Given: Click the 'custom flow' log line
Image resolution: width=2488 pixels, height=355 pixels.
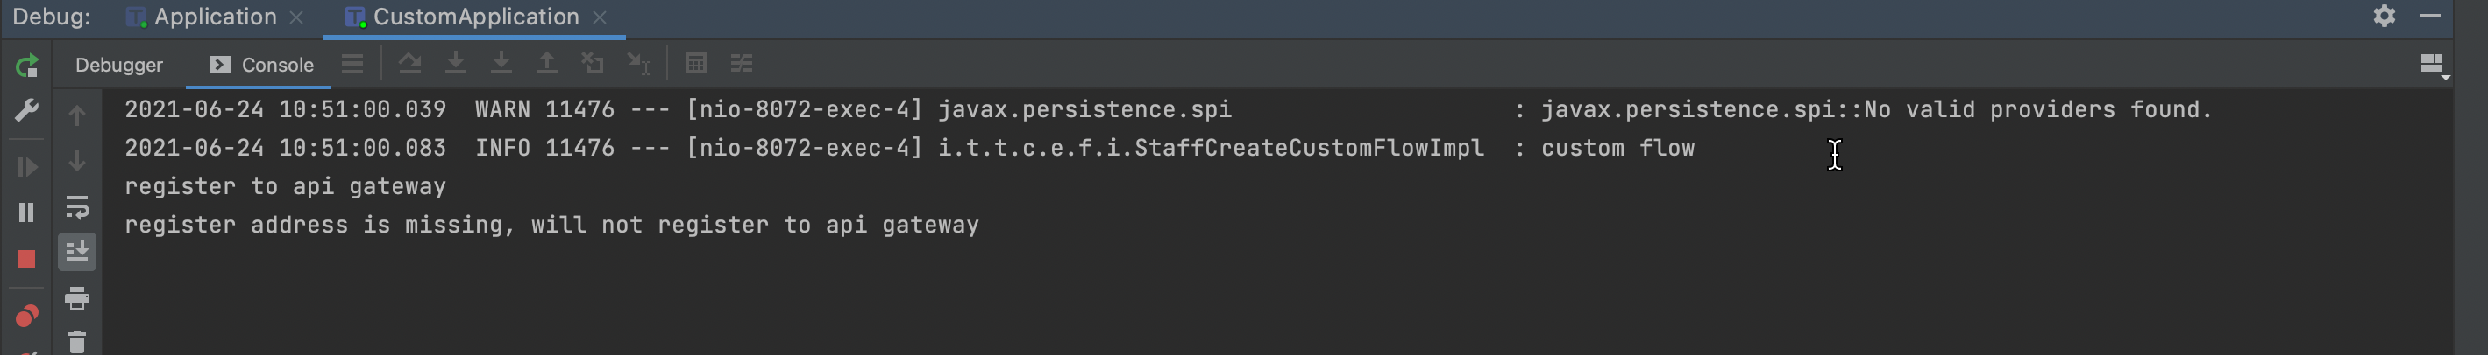Looking at the screenshot, I should click(x=1617, y=148).
